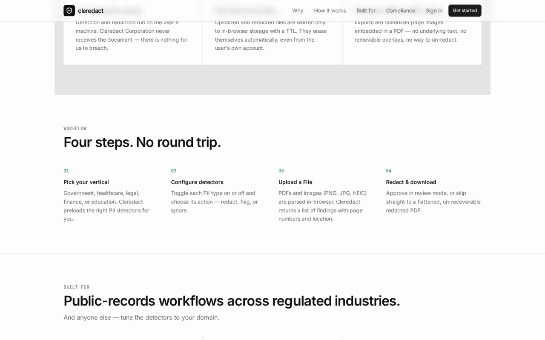Select the BUILT FOR section label
The width and height of the screenshot is (545, 340).
(x=76, y=287)
